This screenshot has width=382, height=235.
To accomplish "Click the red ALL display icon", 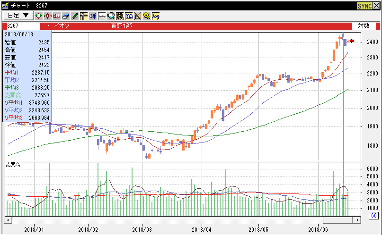I will point(57,16).
